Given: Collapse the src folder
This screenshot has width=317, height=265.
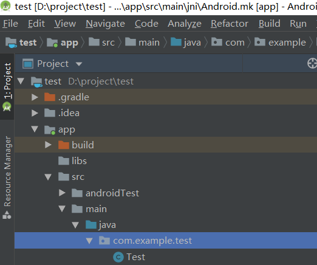Looking at the screenshot, I should coord(48,177).
